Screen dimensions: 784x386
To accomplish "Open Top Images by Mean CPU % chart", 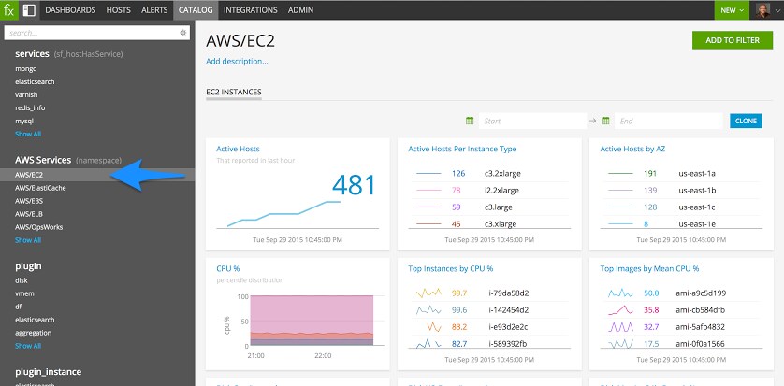I will point(649,268).
